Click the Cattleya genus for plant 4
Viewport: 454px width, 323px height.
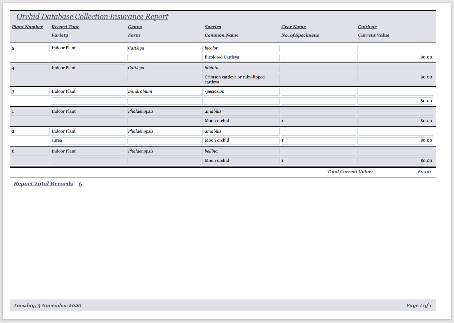165,68
